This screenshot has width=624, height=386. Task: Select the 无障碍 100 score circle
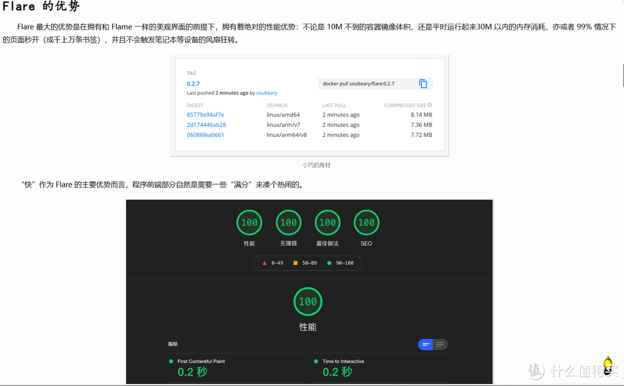point(288,222)
